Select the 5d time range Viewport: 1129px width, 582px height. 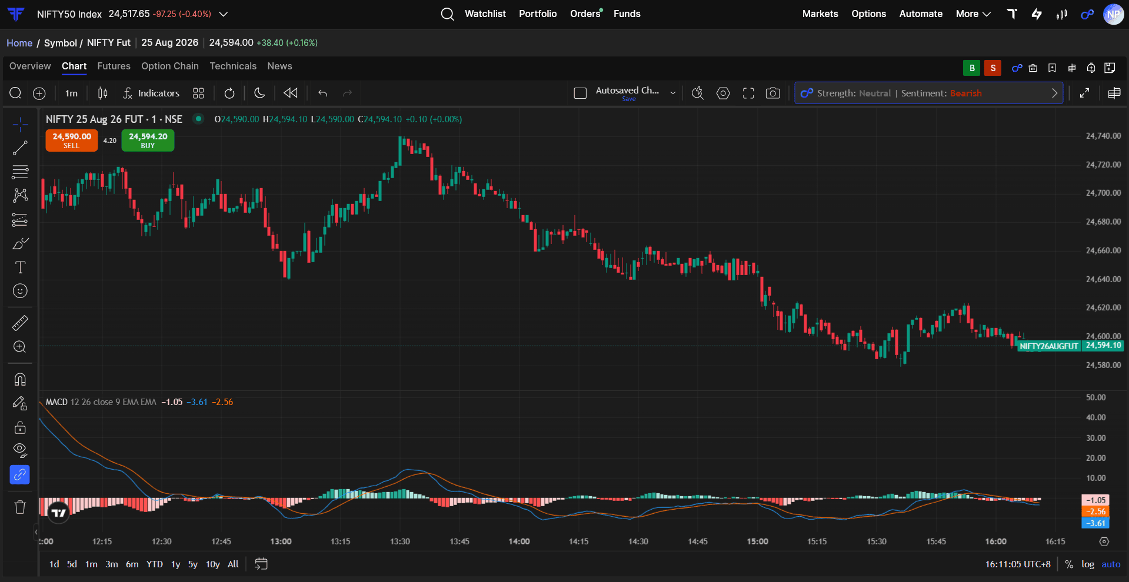[x=72, y=564]
